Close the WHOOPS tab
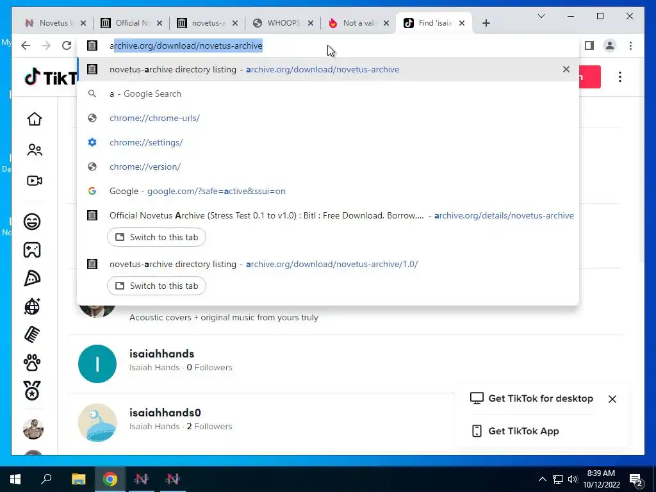 click(x=311, y=23)
